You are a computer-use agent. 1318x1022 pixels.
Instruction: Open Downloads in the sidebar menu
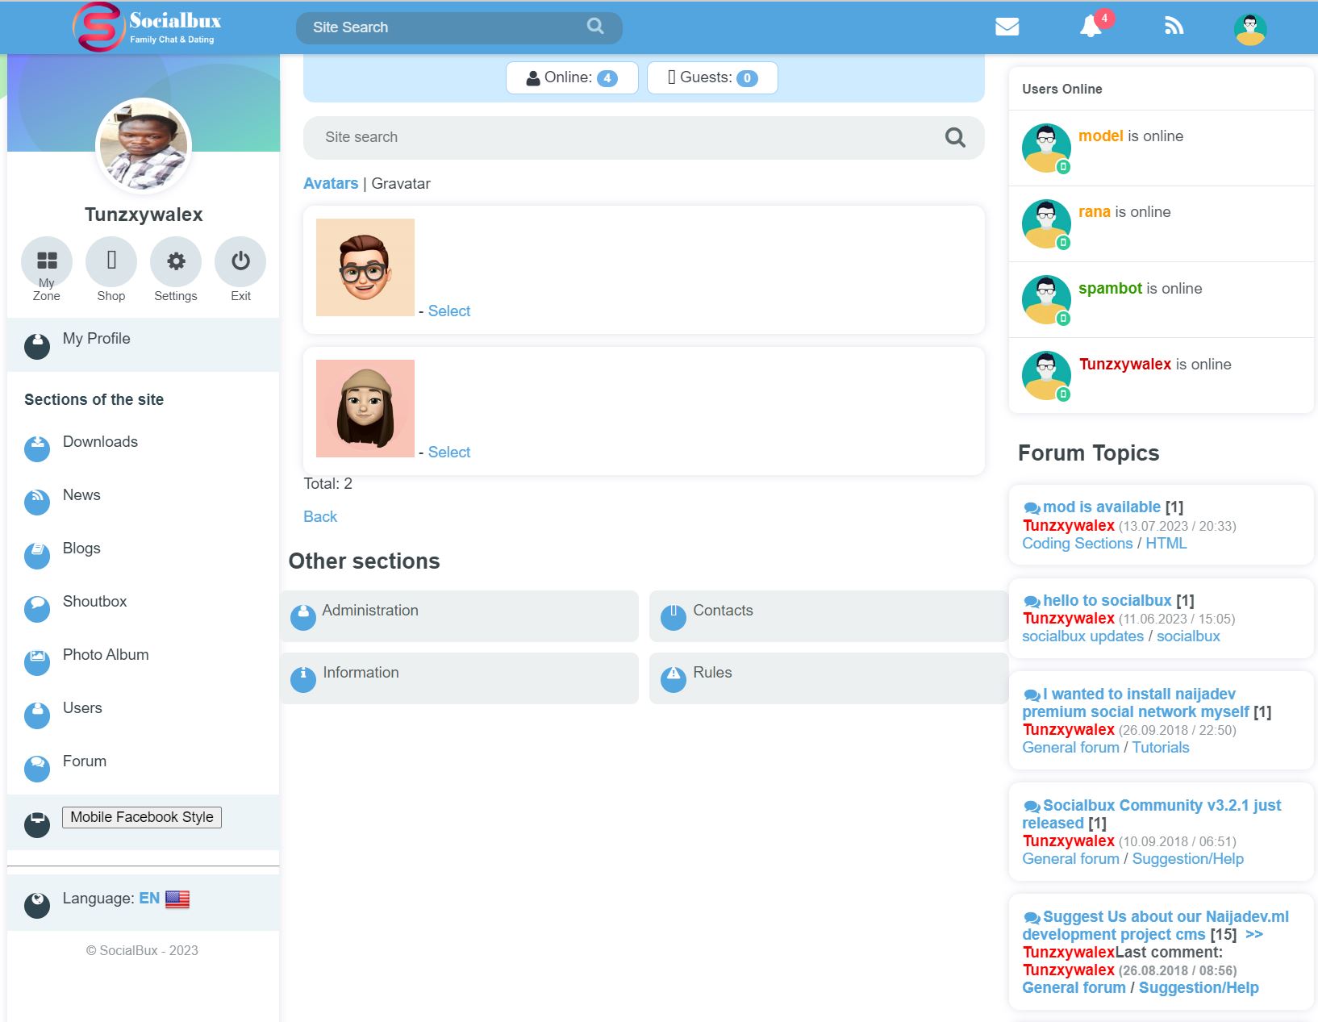click(100, 441)
